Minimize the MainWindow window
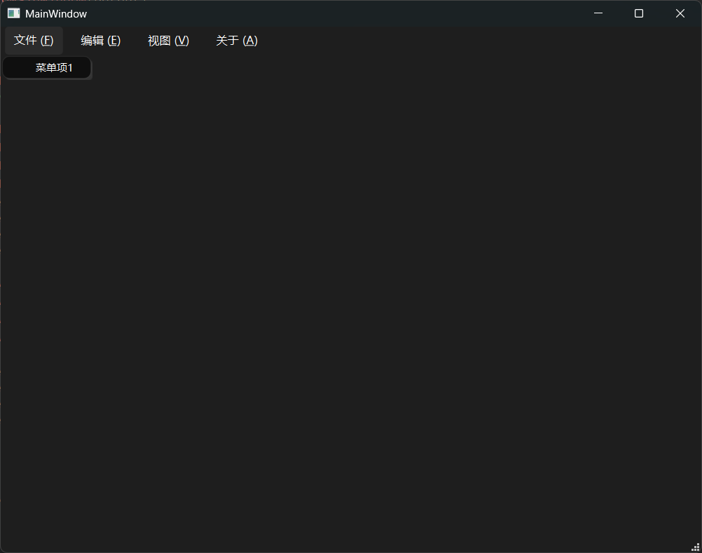 [598, 13]
